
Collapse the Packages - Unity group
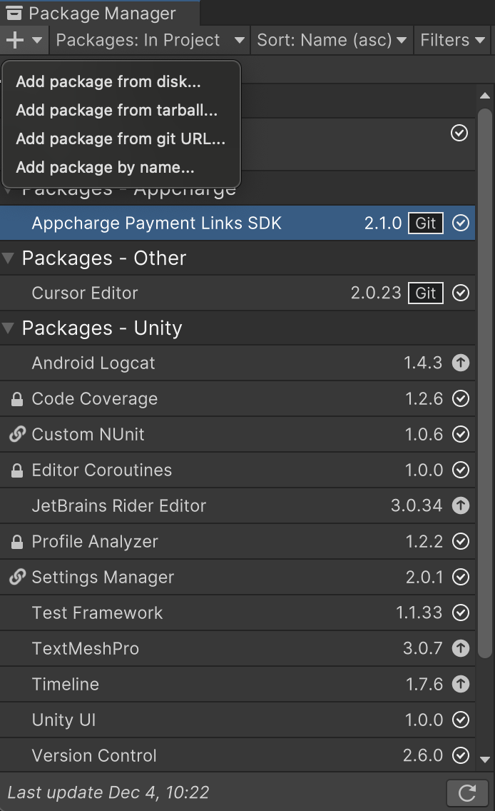9,328
